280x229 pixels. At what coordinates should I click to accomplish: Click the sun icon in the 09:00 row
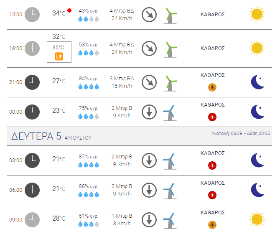257,219
